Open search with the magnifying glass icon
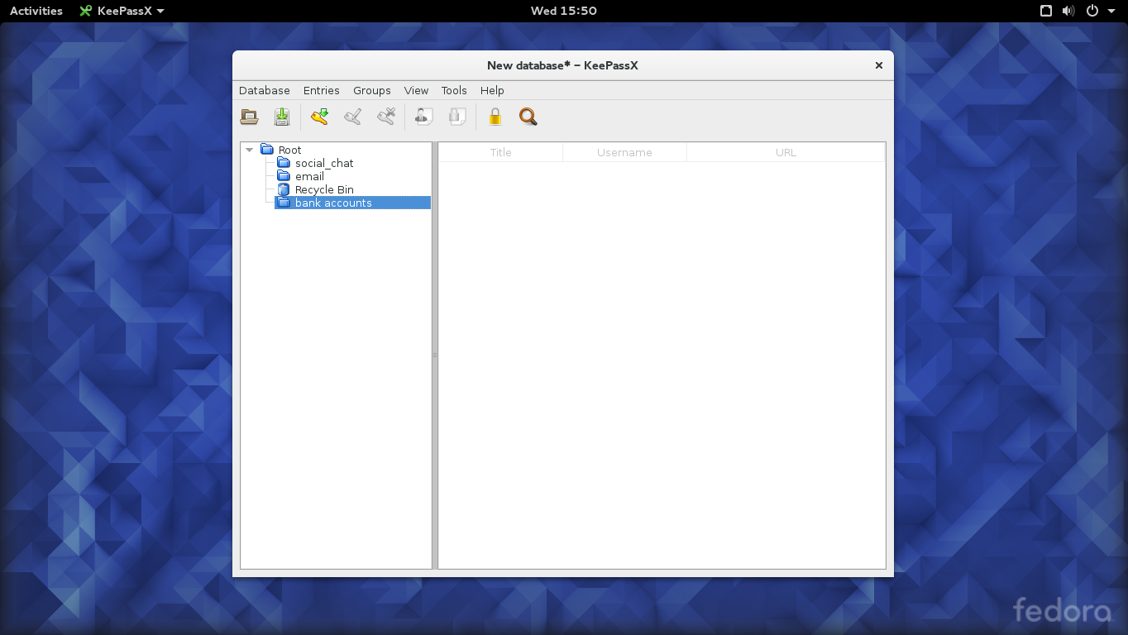The width and height of the screenshot is (1128, 635). pos(528,117)
